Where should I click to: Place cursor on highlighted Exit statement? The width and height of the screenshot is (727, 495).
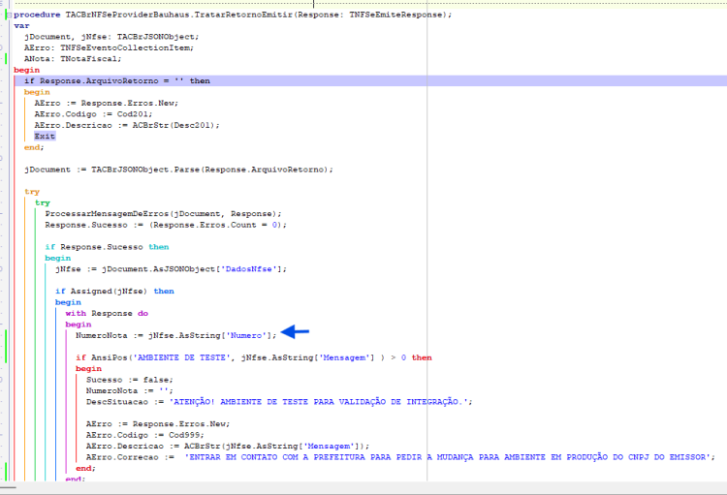(x=45, y=137)
